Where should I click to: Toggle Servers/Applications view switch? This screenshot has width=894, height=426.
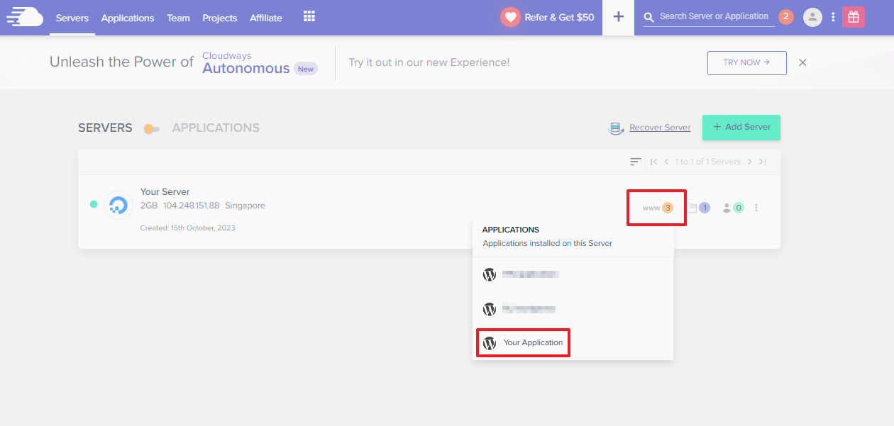point(152,129)
